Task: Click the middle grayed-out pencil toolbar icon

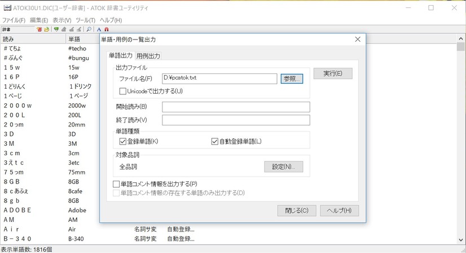Action: (x=71, y=29)
